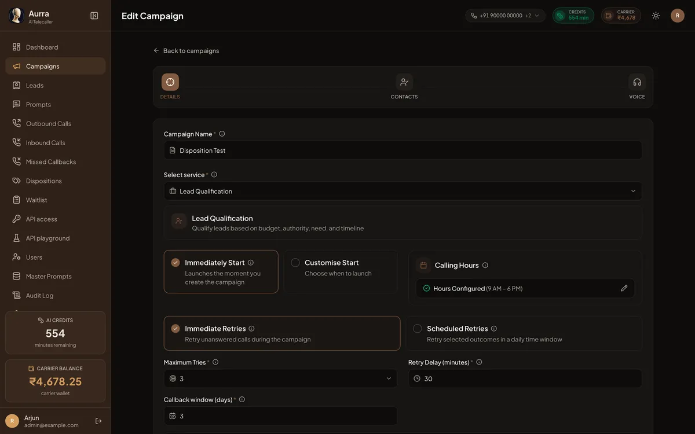Select the Customise Start option
The height and width of the screenshot is (434, 695).
[x=341, y=272]
